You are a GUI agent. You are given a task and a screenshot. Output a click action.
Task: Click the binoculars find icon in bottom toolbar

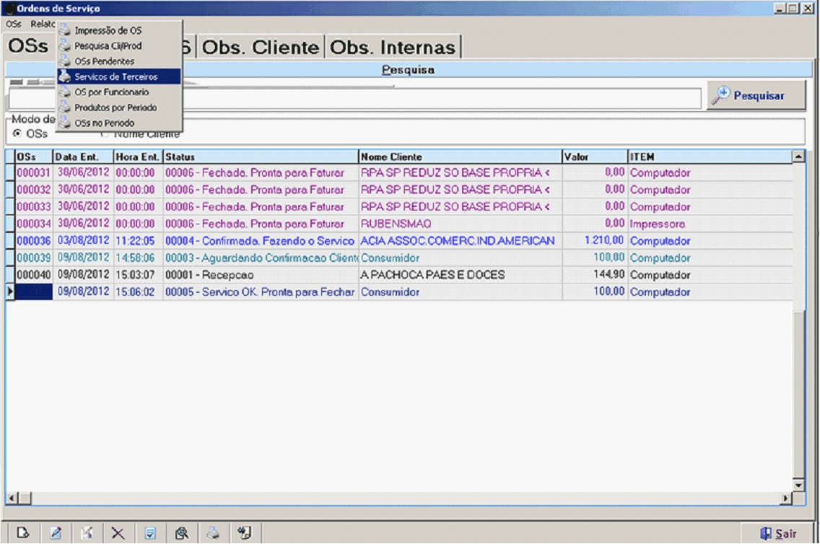[x=245, y=533]
